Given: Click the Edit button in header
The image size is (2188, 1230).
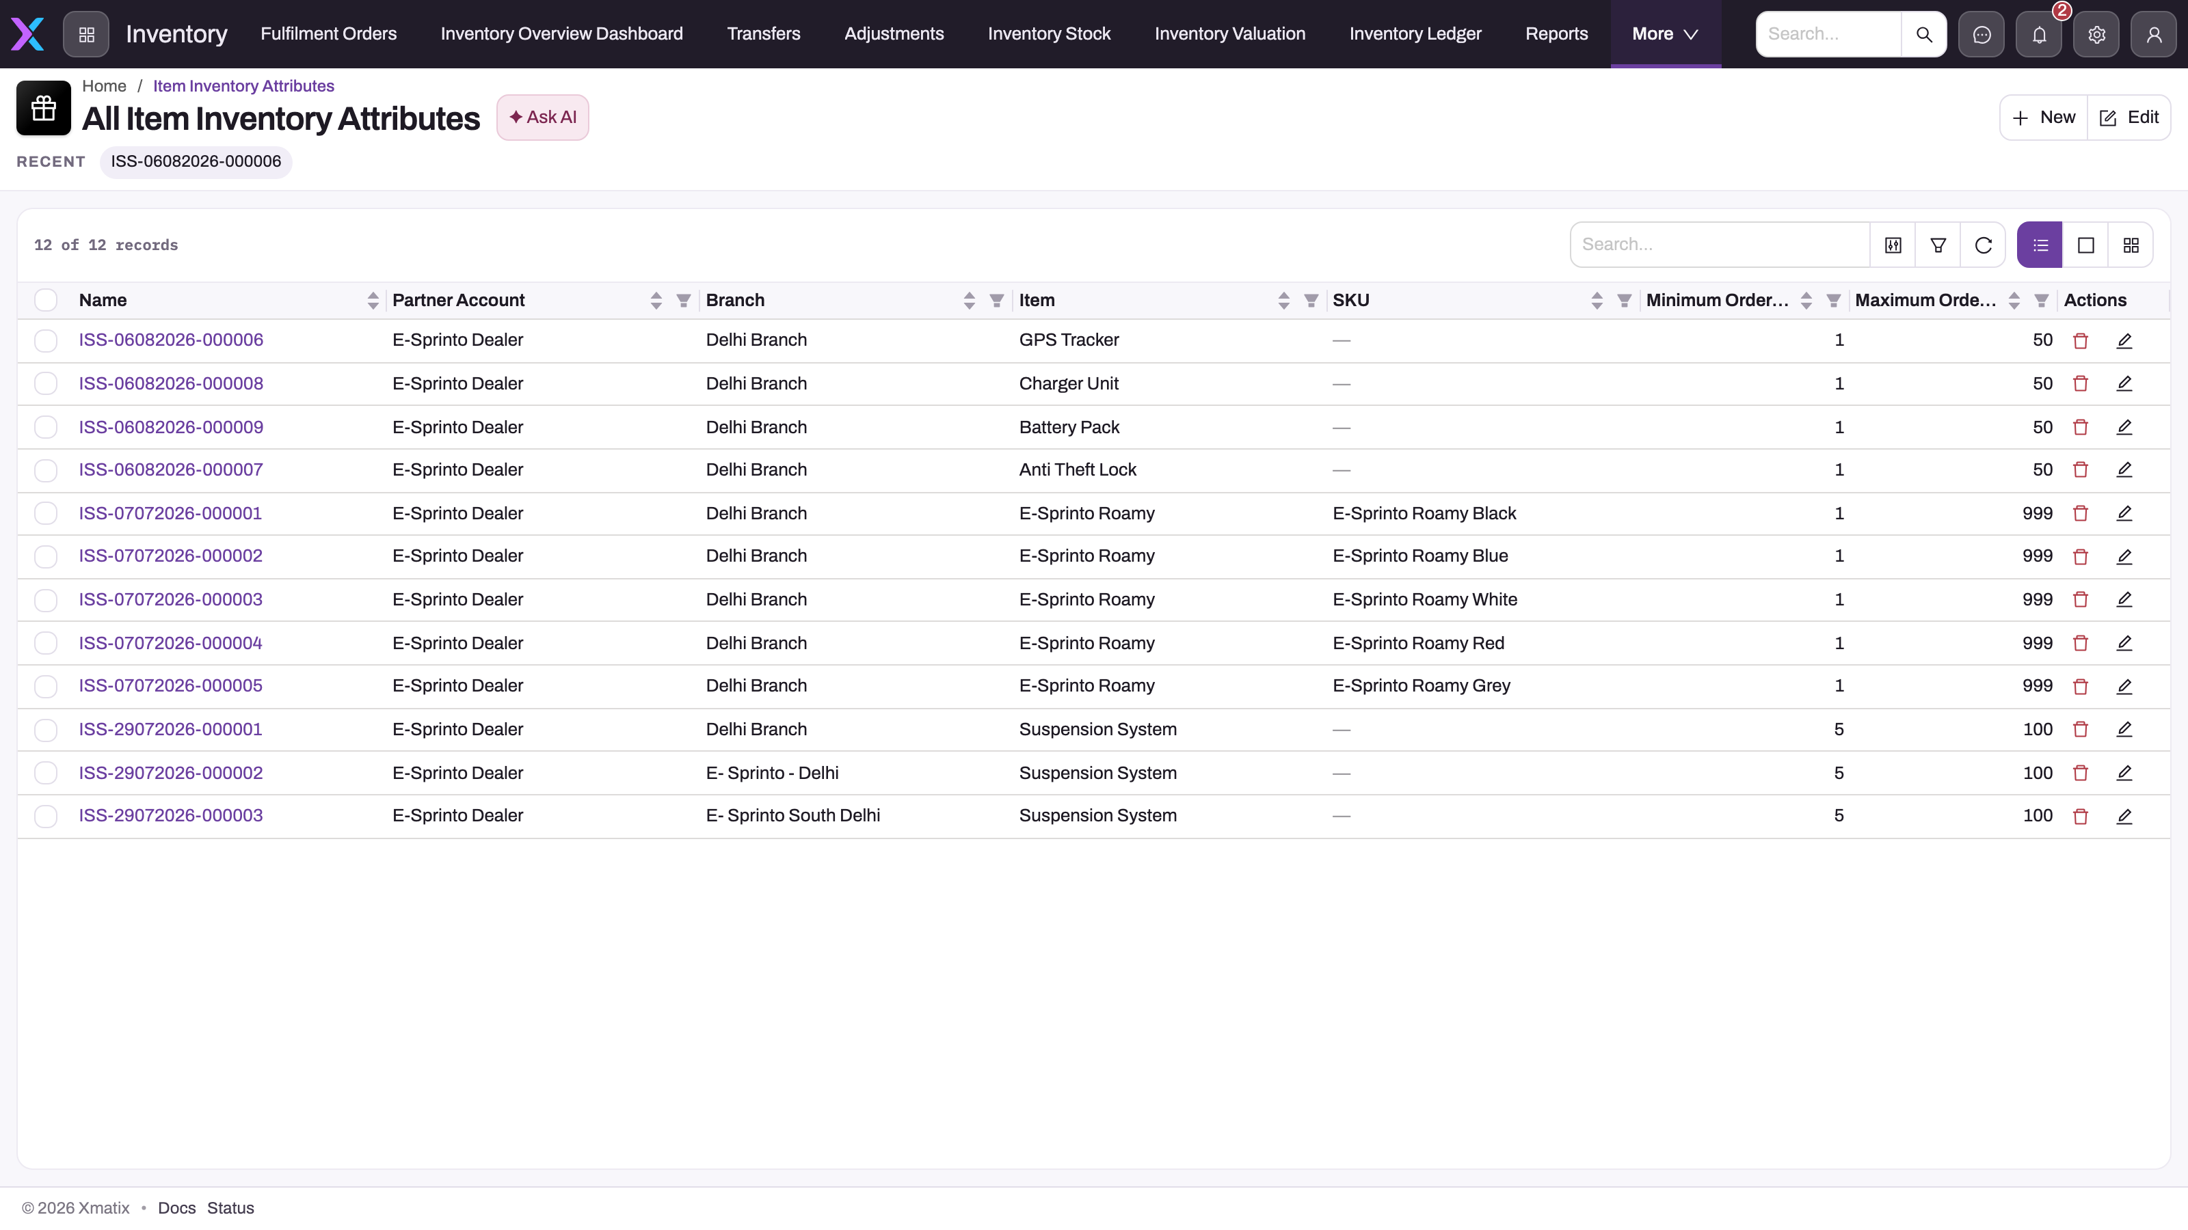Looking at the screenshot, I should [x=2129, y=117].
